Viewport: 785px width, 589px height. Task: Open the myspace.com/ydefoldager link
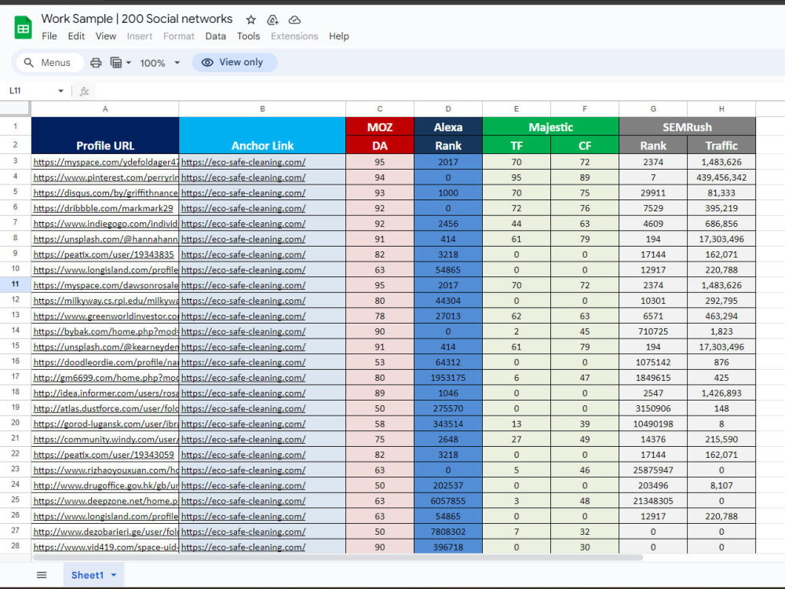106,162
